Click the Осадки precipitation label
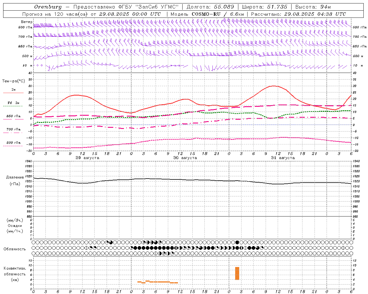The width and height of the screenshot is (368, 294). tap(15, 226)
